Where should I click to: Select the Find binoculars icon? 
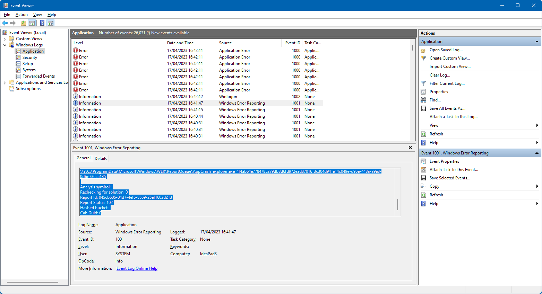click(x=423, y=100)
